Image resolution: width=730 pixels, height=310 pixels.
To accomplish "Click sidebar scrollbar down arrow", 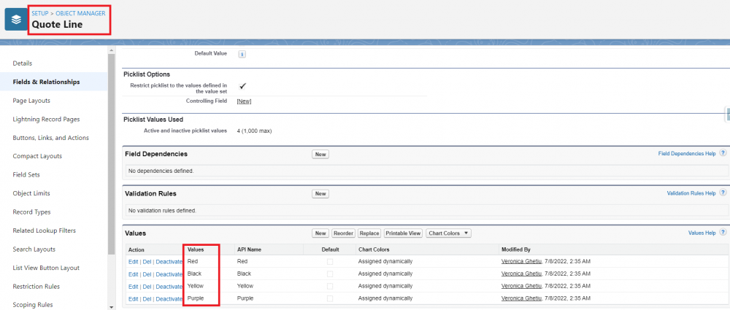I will pyautogui.click(x=111, y=307).
